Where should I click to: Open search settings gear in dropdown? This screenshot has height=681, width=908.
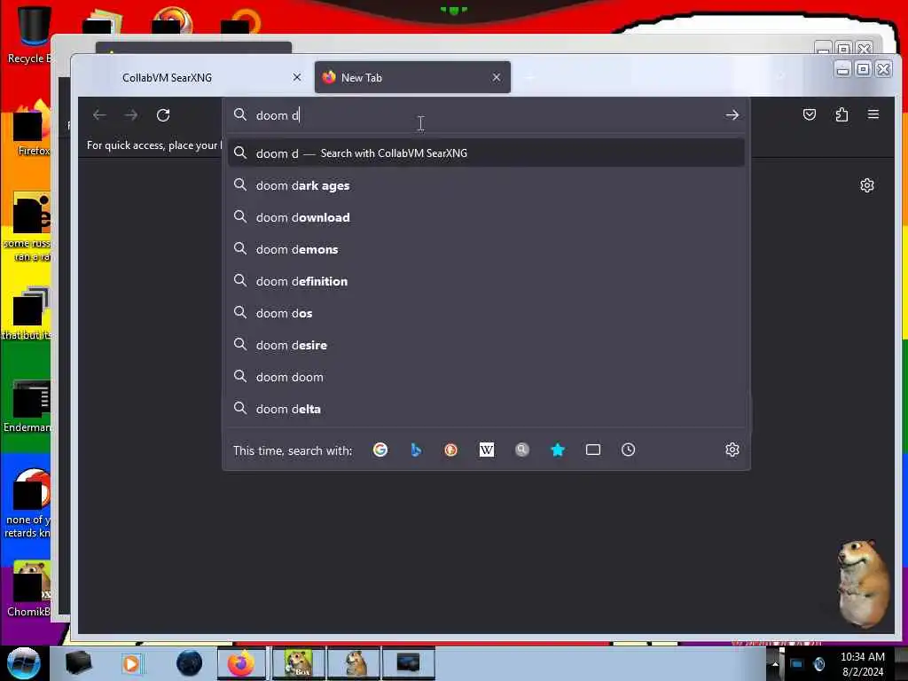coord(732,450)
